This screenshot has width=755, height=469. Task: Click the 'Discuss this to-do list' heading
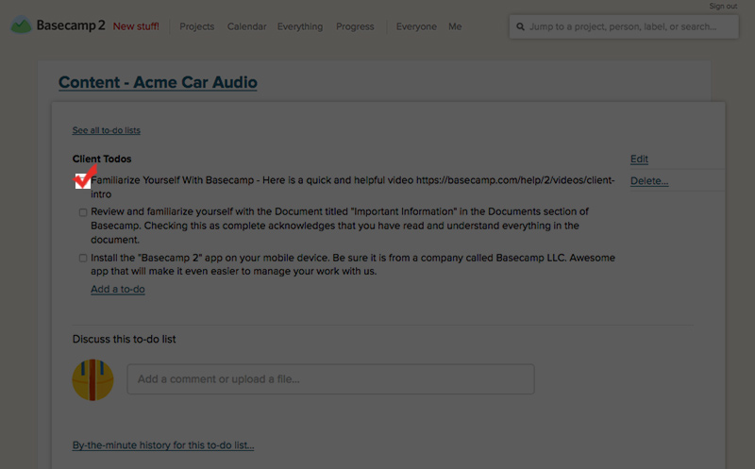tap(125, 339)
